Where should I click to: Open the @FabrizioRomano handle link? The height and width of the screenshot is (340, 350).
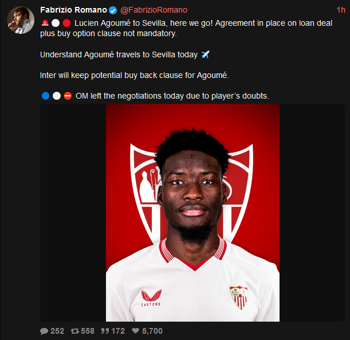[154, 10]
